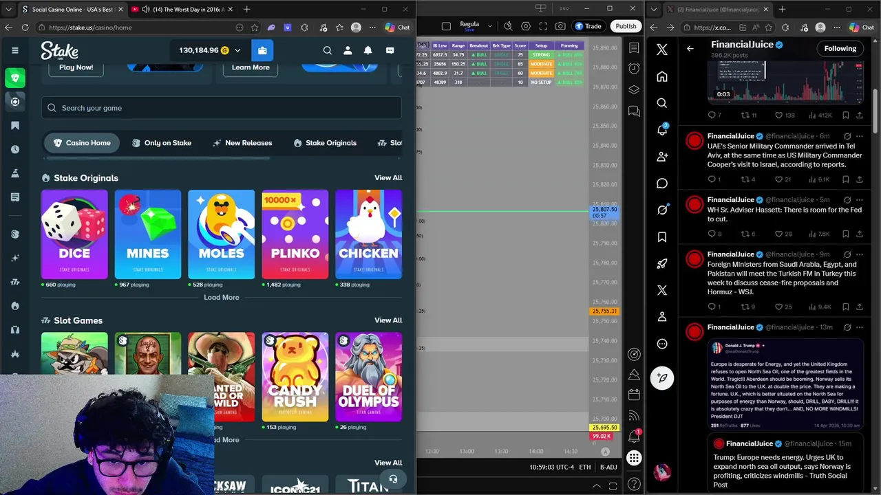This screenshot has width=881, height=495.
Task: Open Stake notifications bell
Action: (368, 50)
